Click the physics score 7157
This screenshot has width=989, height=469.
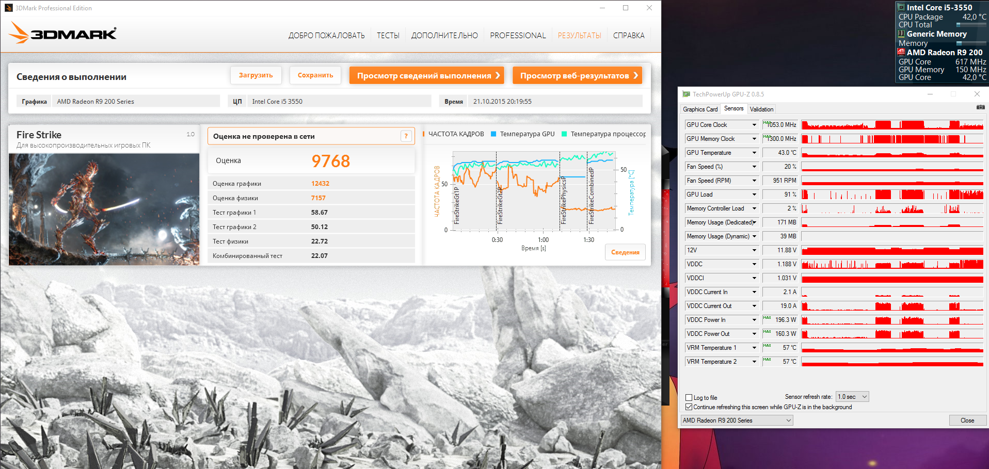318,198
